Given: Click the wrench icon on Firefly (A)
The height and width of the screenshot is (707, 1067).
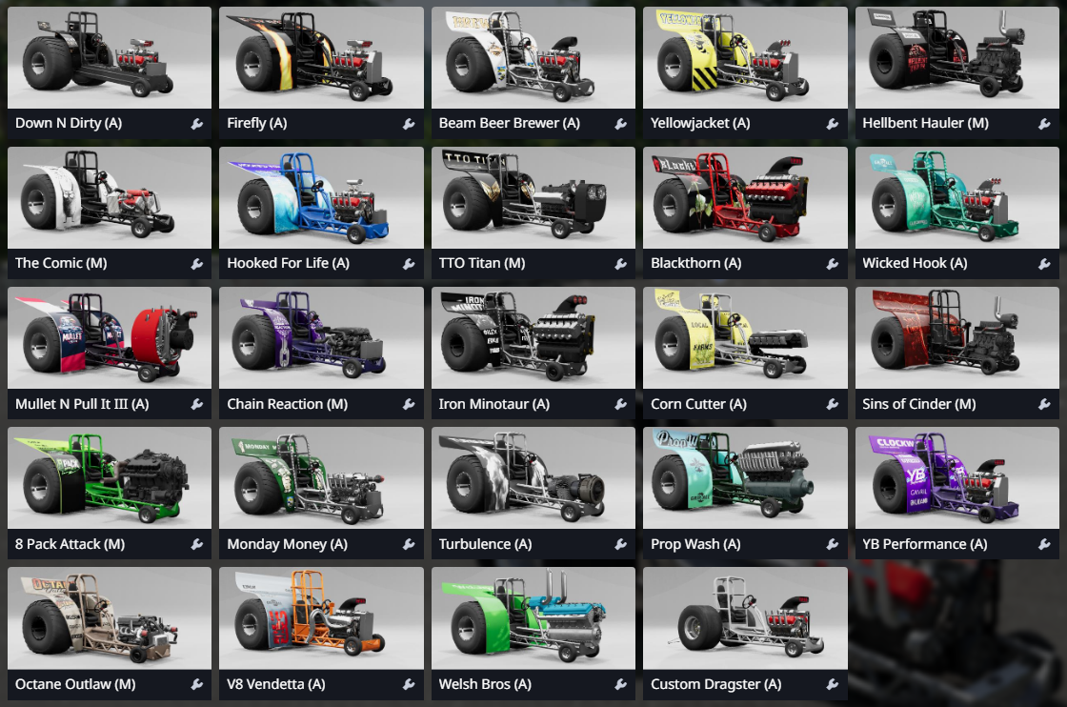Looking at the screenshot, I should 409,124.
